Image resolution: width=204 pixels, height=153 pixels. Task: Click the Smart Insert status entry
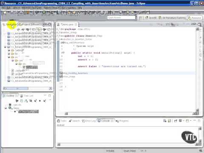tap(130, 151)
